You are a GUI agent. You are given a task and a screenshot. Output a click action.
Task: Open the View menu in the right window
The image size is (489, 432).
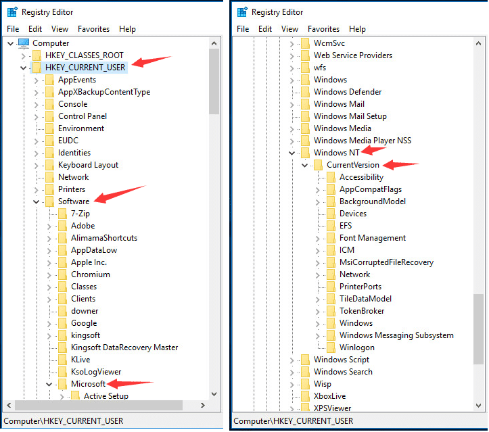(289, 29)
